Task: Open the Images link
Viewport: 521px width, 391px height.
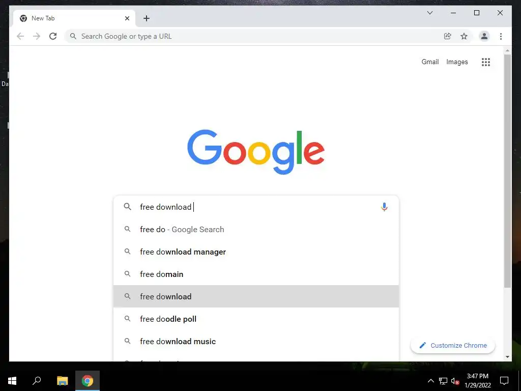Action: [457, 62]
